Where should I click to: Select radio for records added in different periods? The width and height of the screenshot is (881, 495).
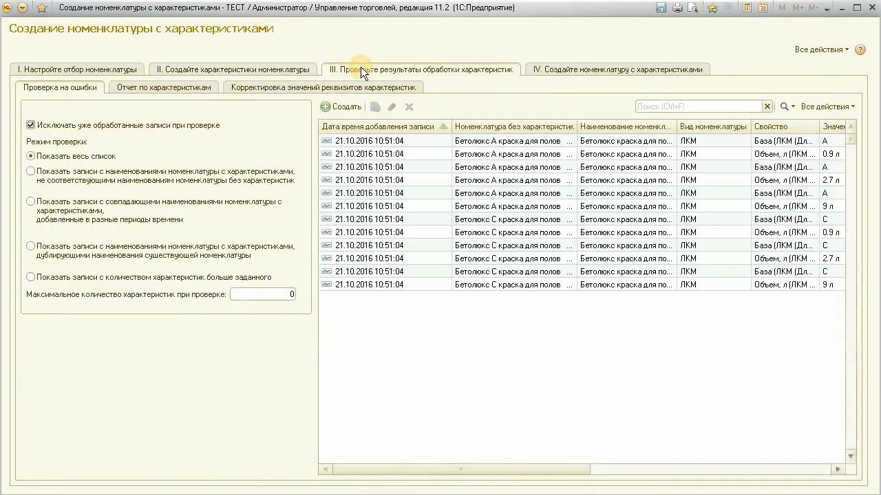(30, 201)
